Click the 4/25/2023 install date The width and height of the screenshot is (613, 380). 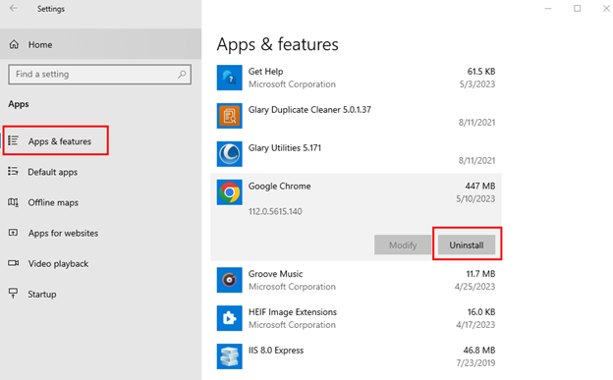point(474,286)
